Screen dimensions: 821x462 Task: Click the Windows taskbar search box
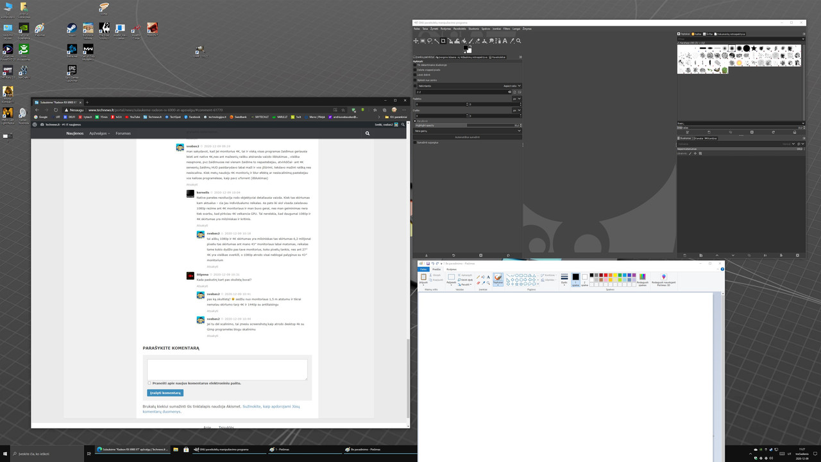pyautogui.click(x=47, y=454)
